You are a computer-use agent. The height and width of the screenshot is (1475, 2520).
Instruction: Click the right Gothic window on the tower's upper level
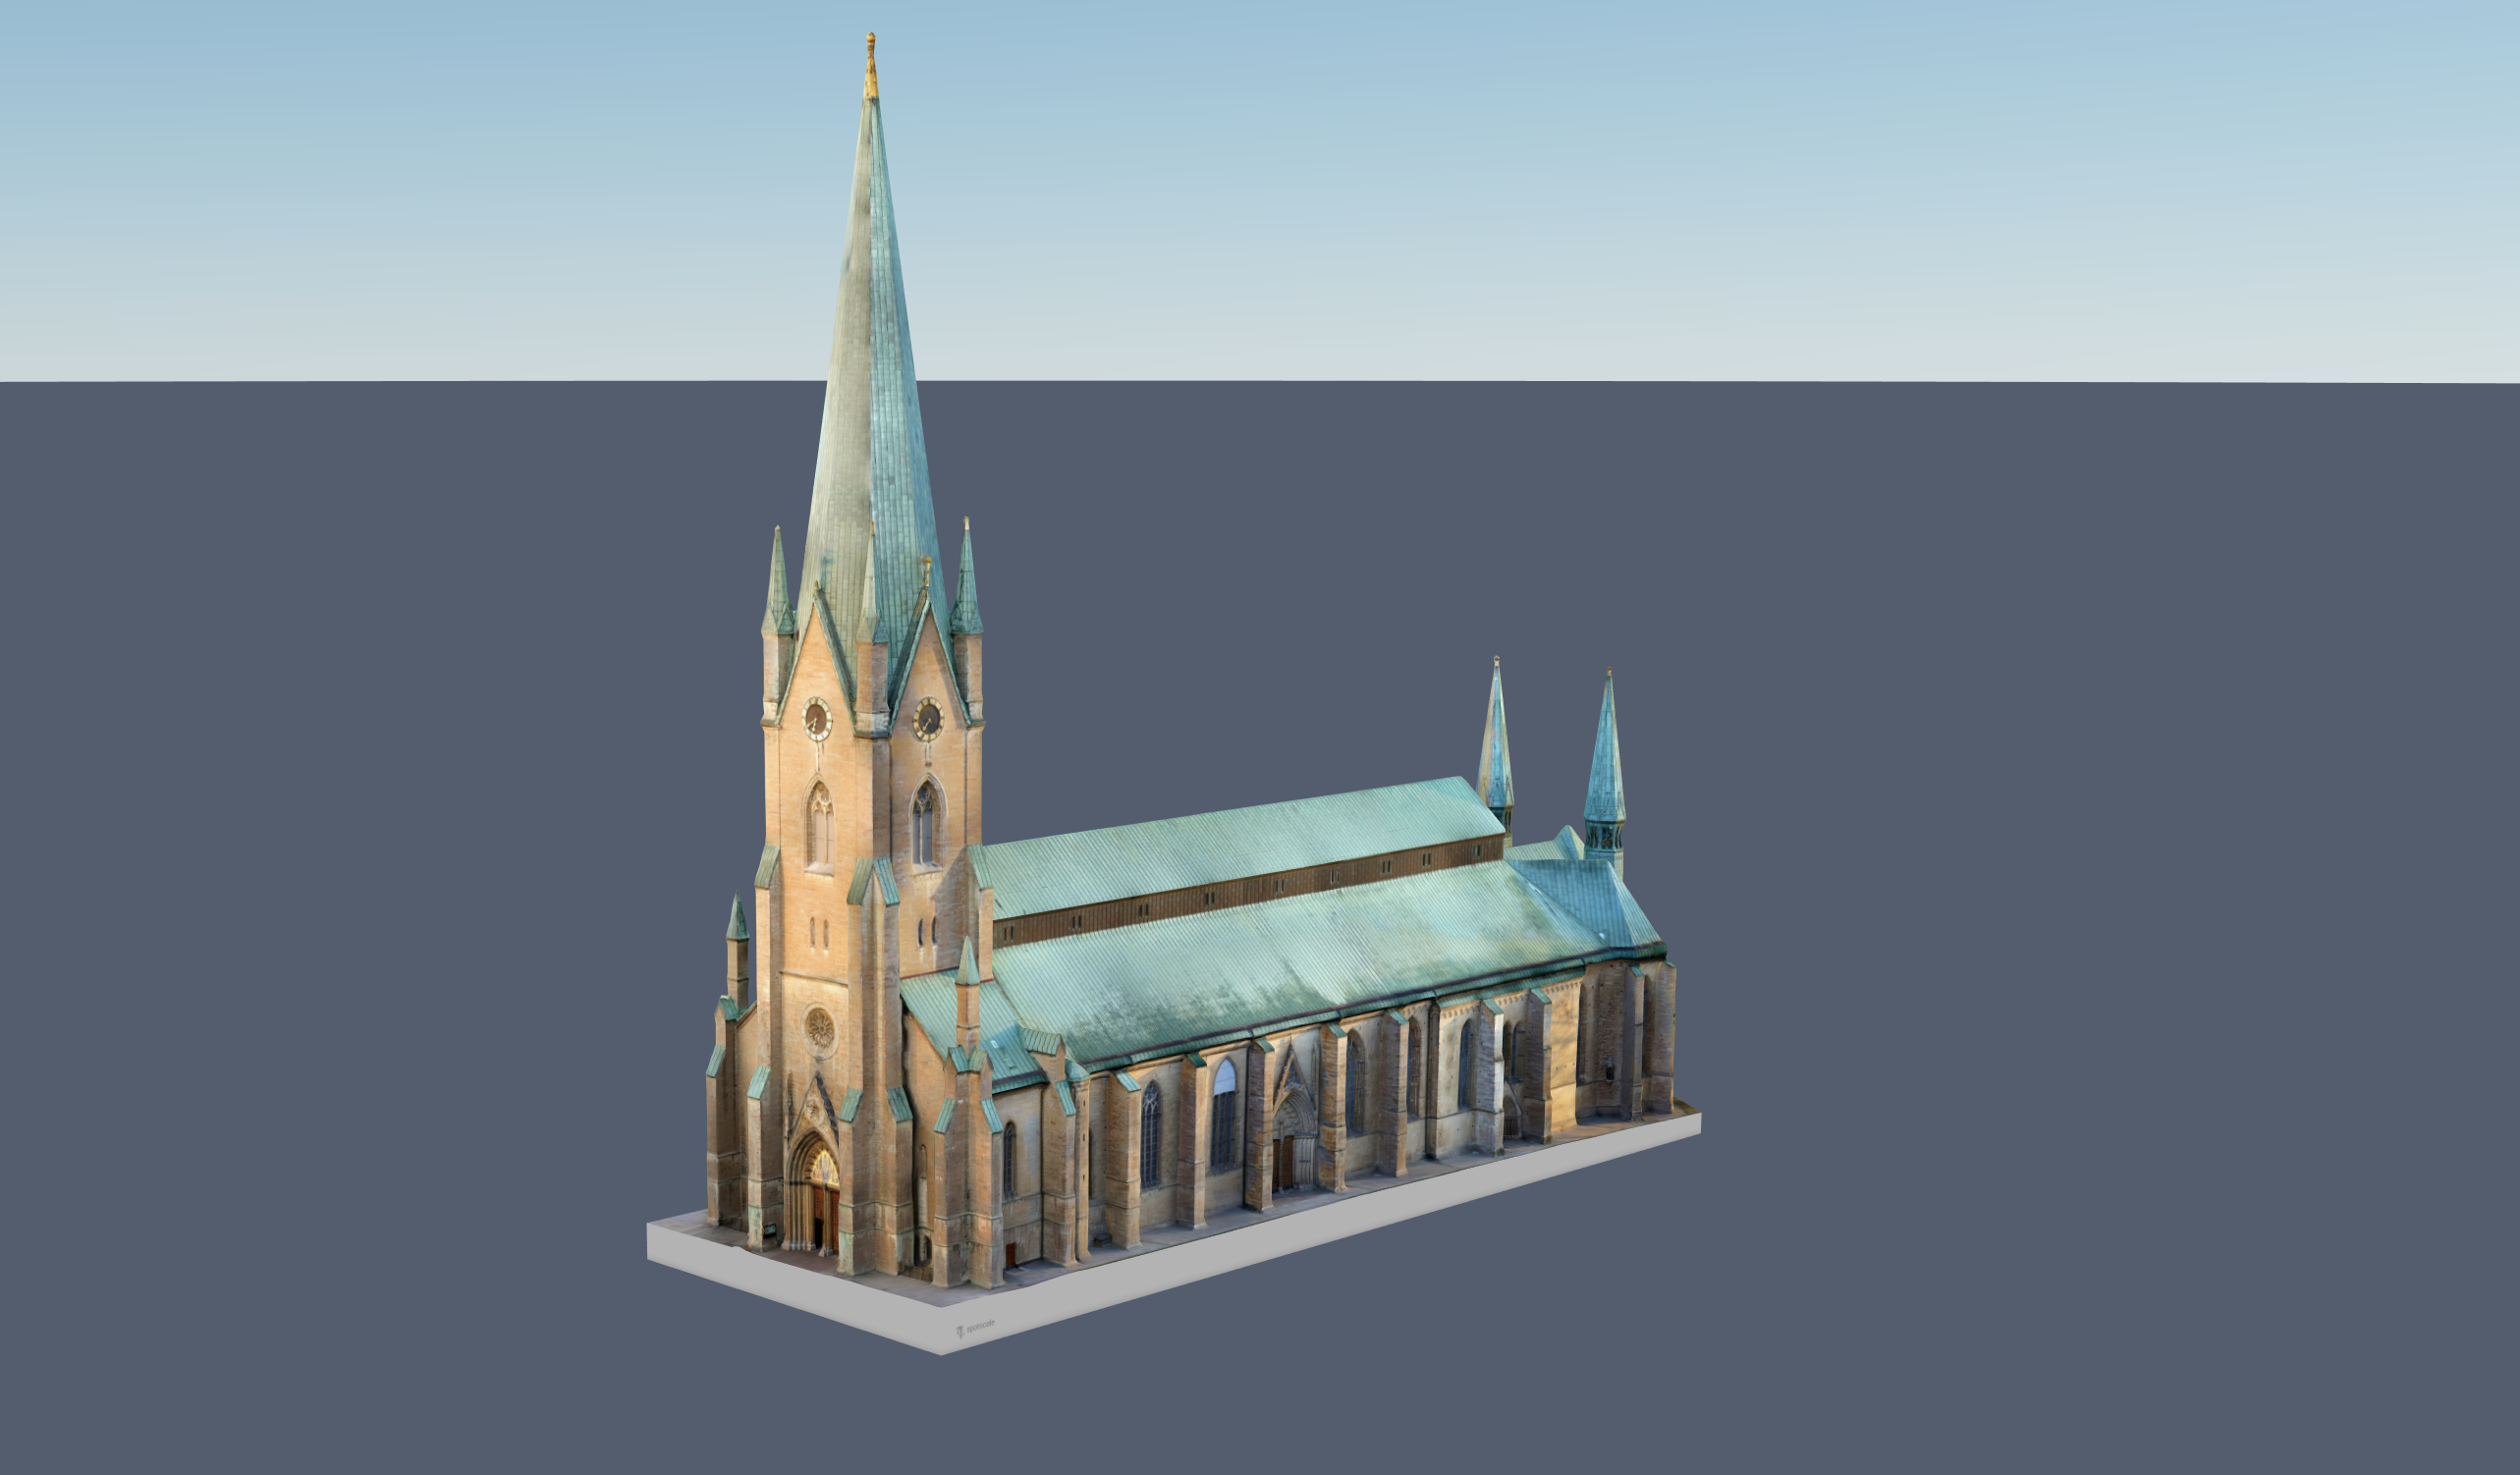click(x=925, y=823)
